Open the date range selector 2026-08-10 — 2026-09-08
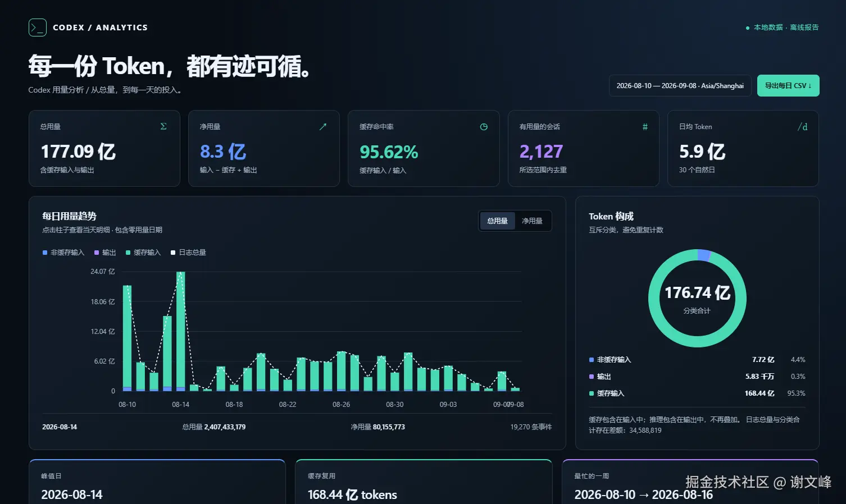The height and width of the screenshot is (504, 846). (x=680, y=86)
